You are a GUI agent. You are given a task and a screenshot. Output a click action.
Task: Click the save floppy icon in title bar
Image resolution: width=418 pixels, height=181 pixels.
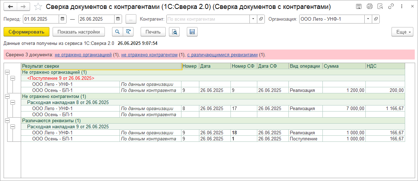[x=359, y=7]
